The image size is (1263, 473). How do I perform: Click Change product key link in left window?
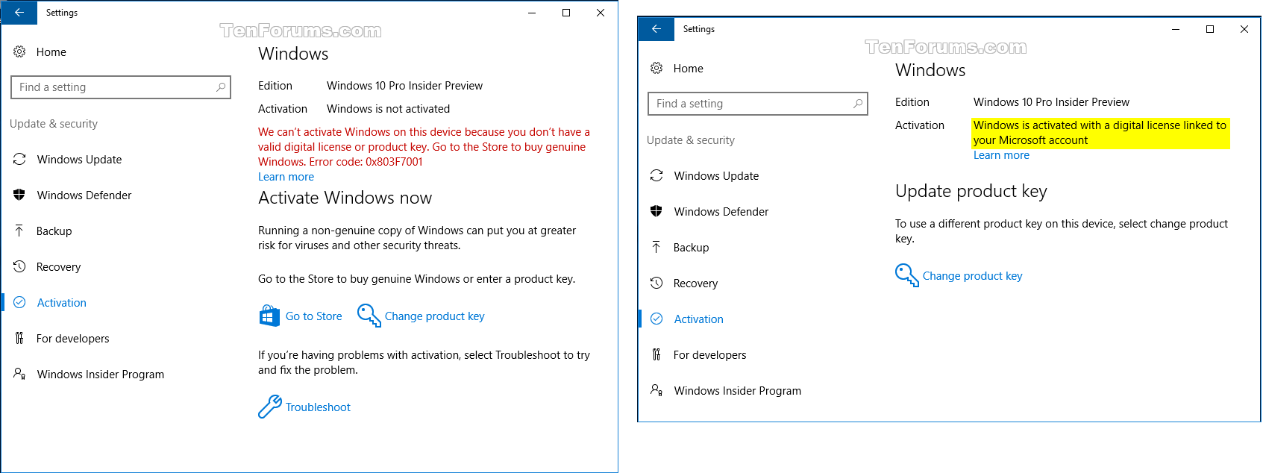[435, 316]
